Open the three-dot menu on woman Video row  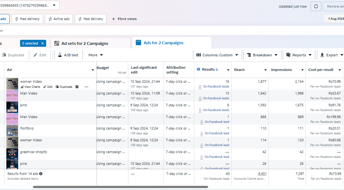click(86, 87)
